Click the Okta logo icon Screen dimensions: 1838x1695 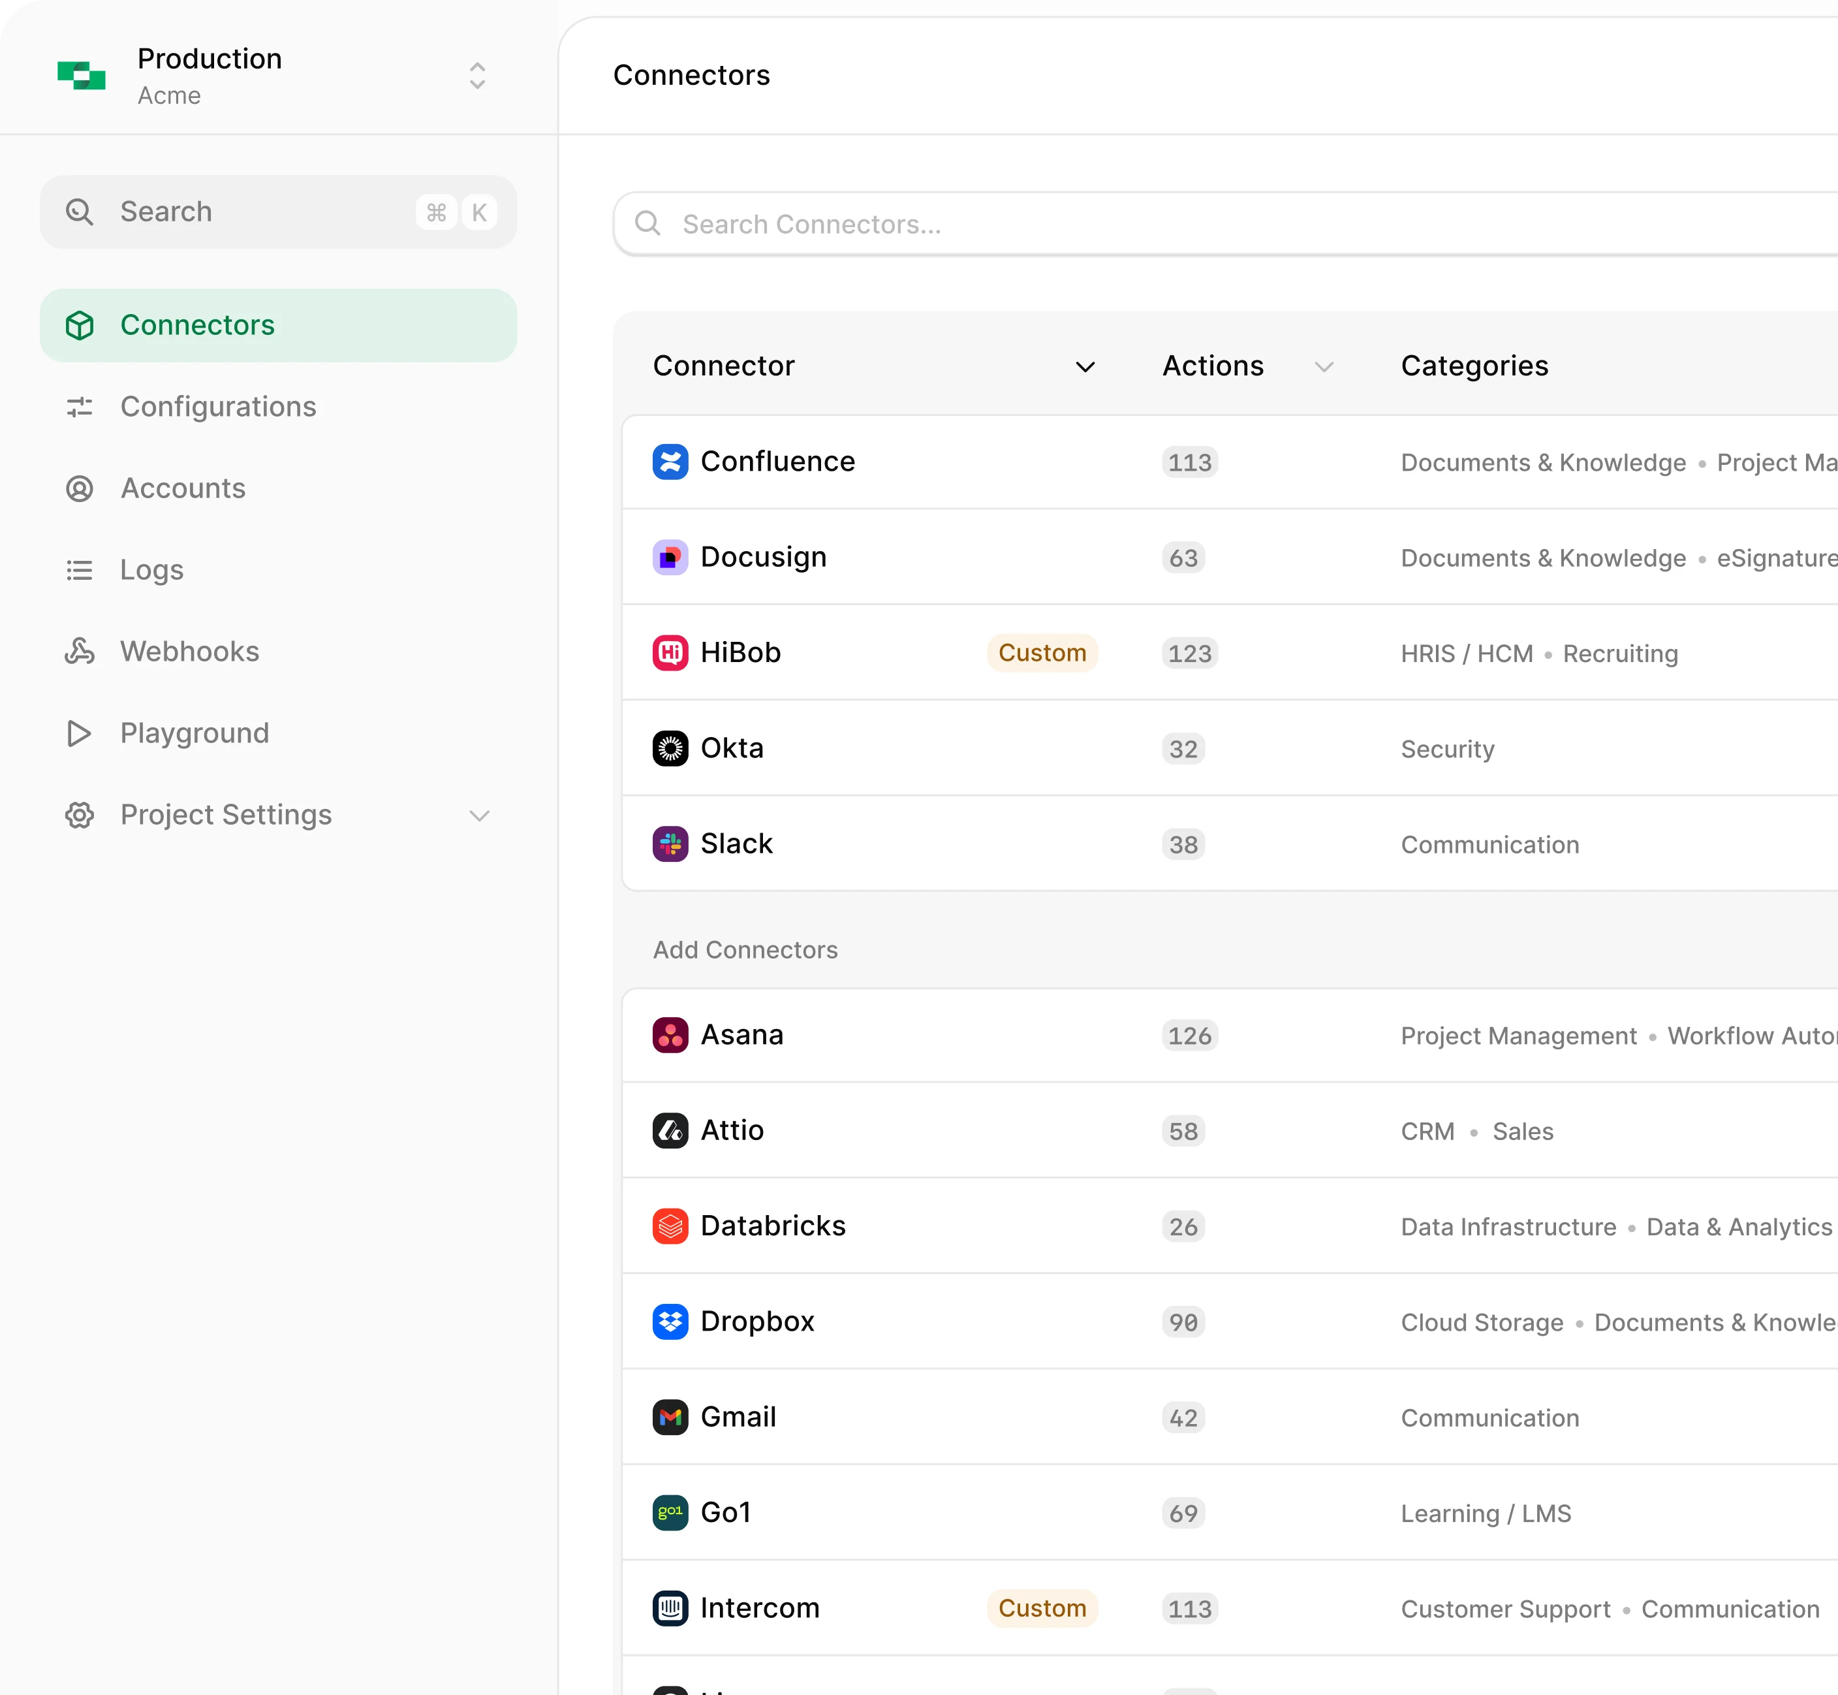coord(670,748)
